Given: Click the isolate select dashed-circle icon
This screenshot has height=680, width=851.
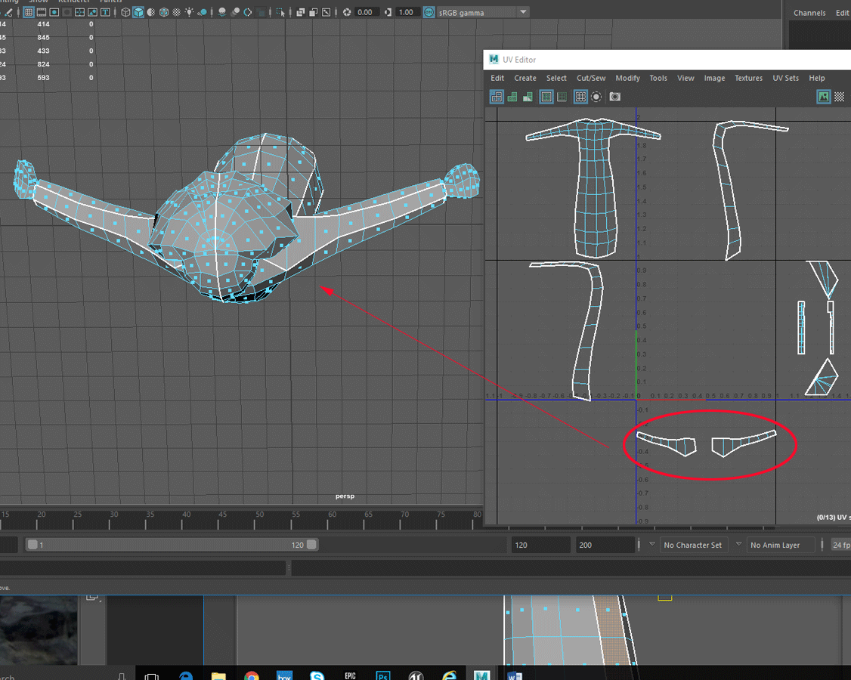Looking at the screenshot, I should [x=596, y=97].
